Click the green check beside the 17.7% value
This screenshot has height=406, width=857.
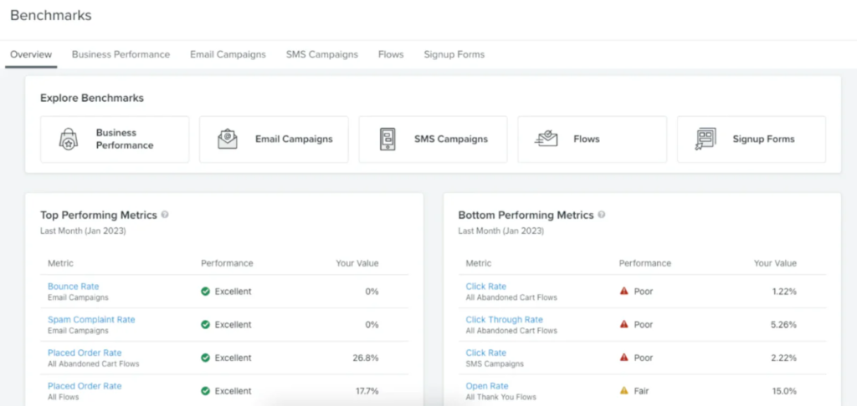tap(206, 391)
